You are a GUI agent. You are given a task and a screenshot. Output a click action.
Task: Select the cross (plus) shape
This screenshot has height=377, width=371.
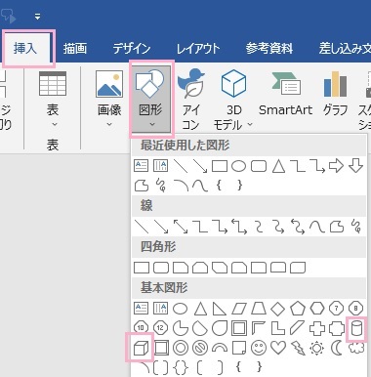pyautogui.click(x=317, y=328)
